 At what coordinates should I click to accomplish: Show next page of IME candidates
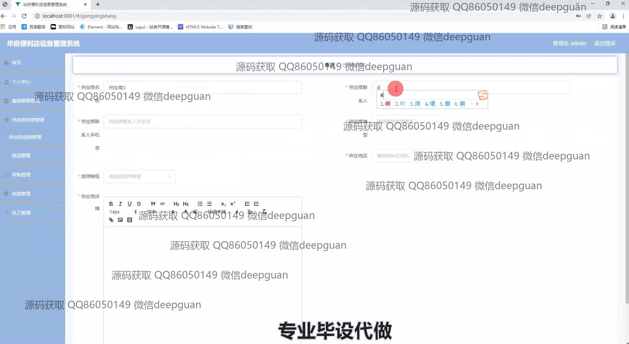click(477, 104)
